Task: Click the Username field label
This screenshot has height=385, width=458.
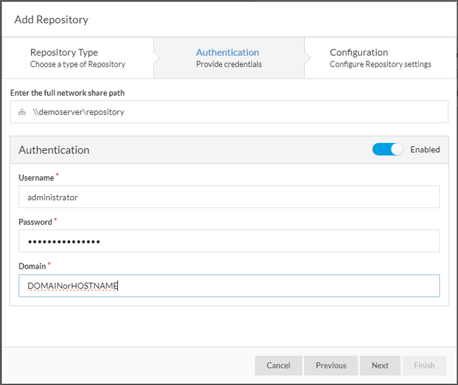Action: click(36, 178)
